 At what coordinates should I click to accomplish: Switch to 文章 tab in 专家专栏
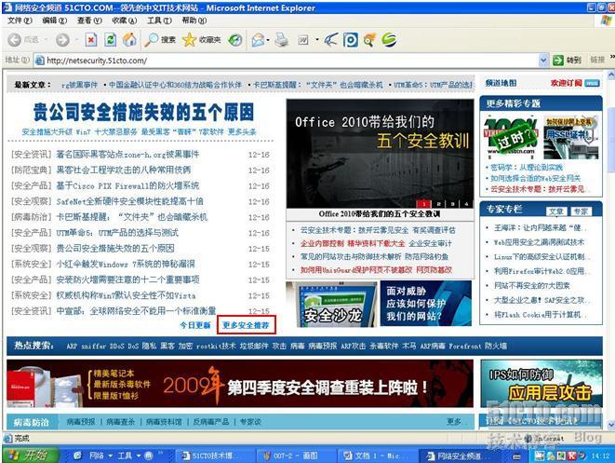556,211
